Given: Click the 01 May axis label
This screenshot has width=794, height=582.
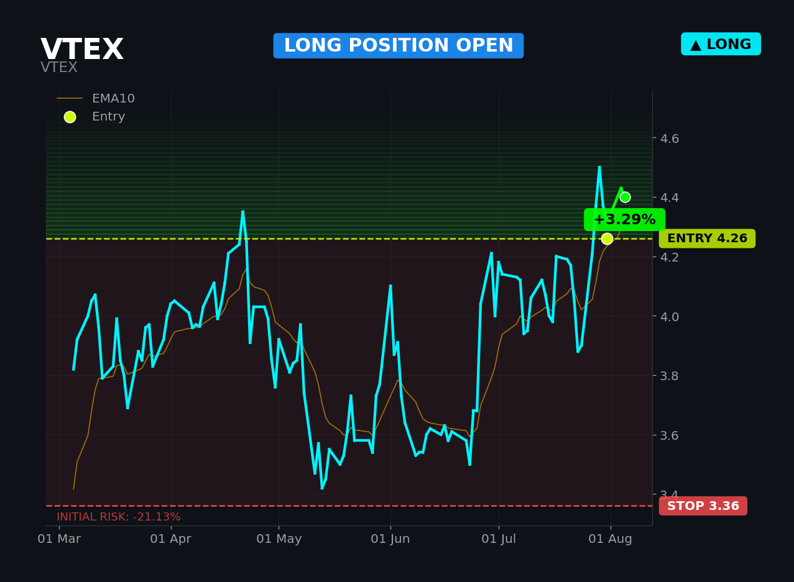Looking at the screenshot, I should 279,539.
